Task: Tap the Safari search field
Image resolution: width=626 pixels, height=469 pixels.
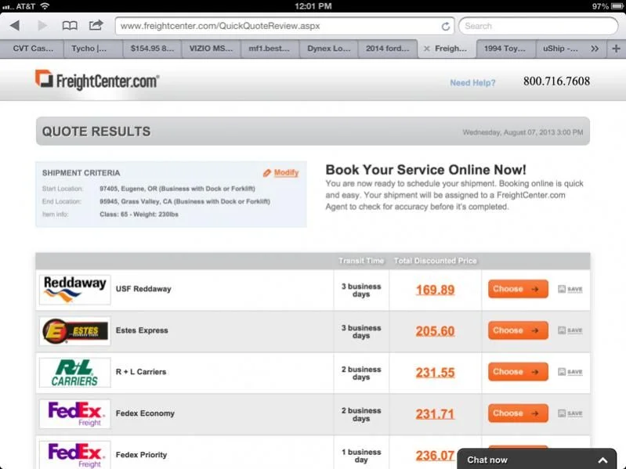Action: point(537,26)
